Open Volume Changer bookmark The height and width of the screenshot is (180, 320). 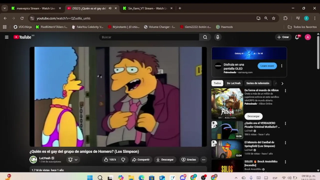click(x=159, y=27)
